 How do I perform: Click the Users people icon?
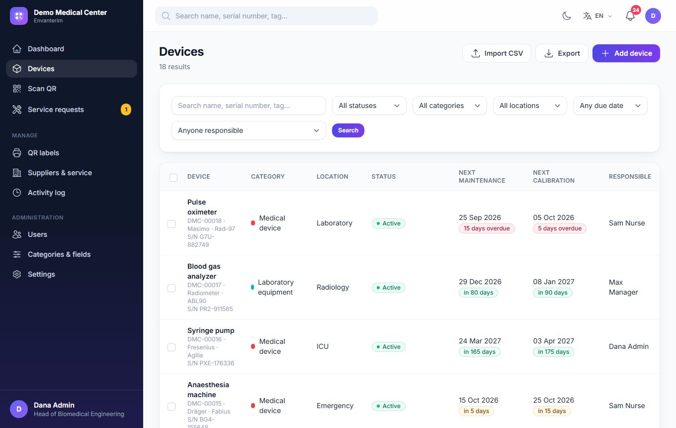coord(17,234)
